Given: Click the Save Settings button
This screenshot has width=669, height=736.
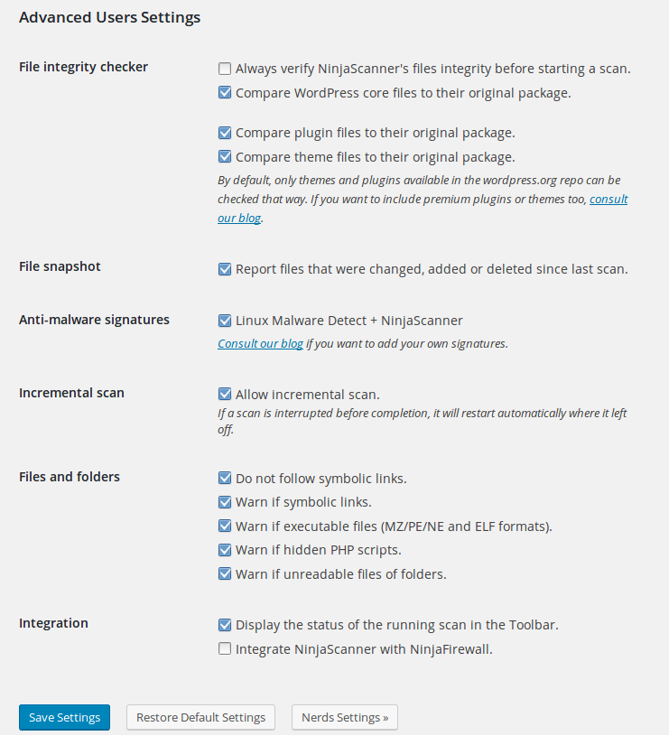Looking at the screenshot, I should pos(64,718).
